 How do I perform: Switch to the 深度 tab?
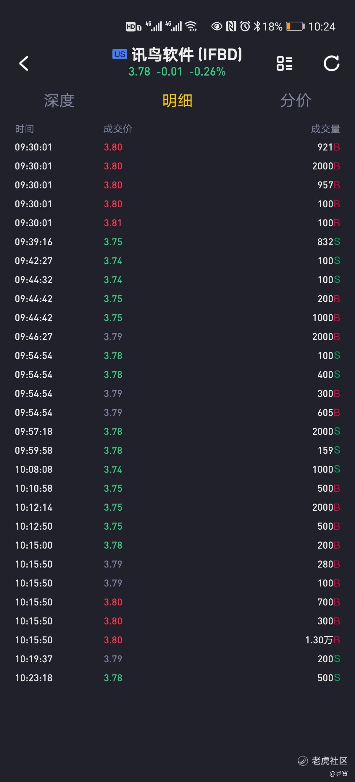coord(59,100)
